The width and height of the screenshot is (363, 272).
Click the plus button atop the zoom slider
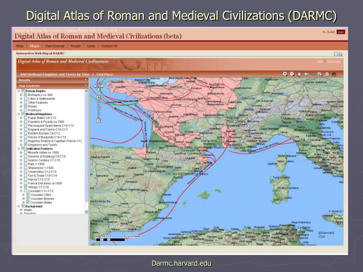point(99,97)
